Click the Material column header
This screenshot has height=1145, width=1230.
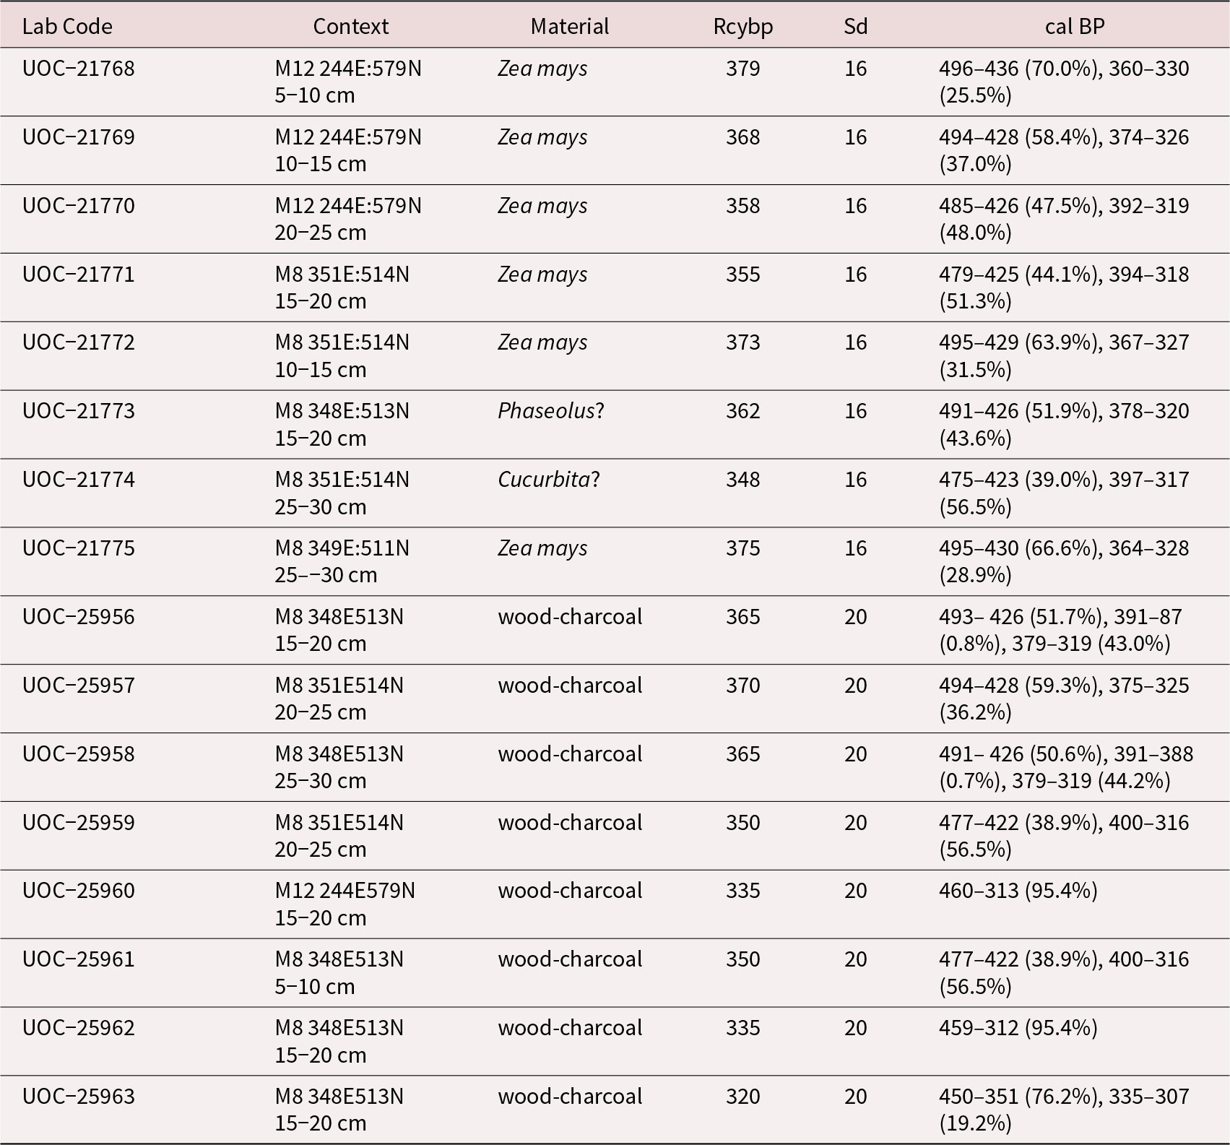[x=569, y=27]
